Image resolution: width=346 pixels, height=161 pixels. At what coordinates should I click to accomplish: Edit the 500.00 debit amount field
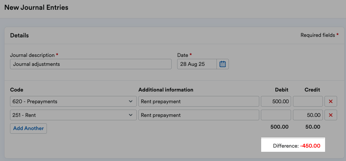(x=276, y=101)
